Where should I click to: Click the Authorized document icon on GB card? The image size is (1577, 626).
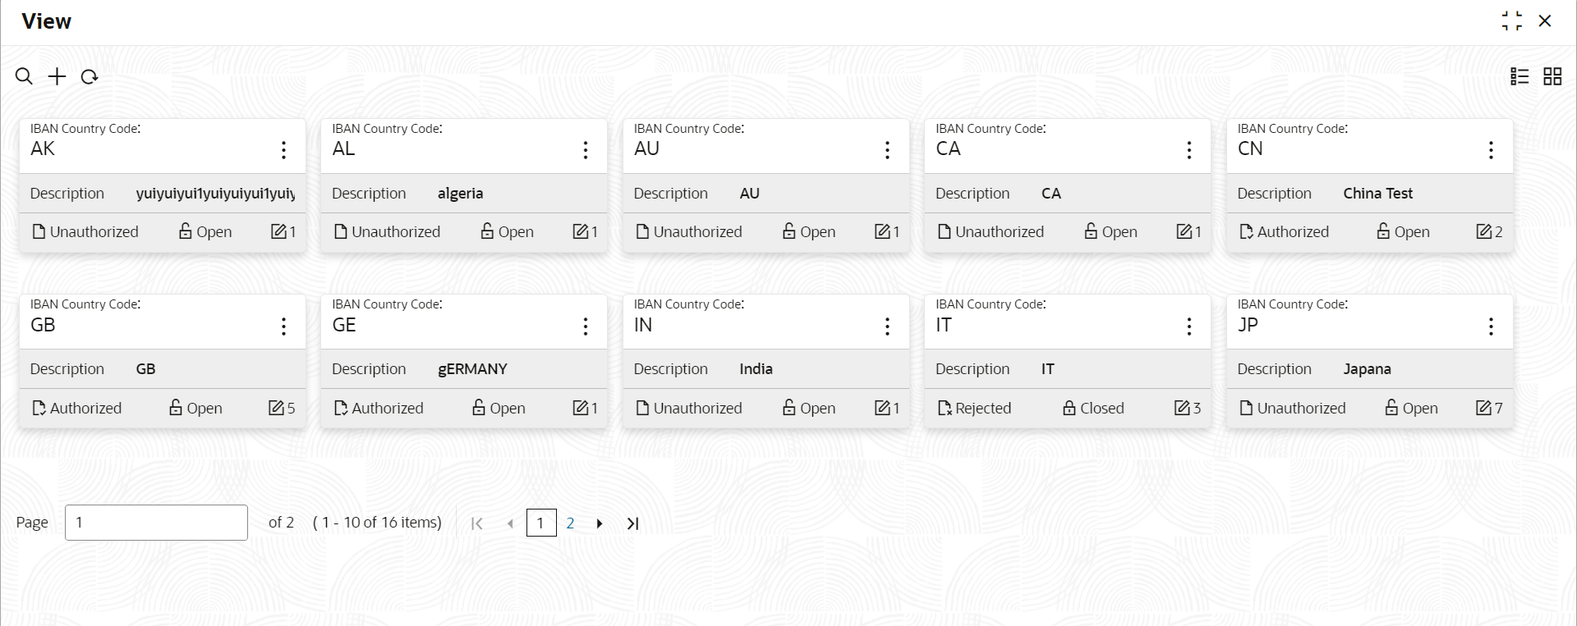pyautogui.click(x=39, y=408)
